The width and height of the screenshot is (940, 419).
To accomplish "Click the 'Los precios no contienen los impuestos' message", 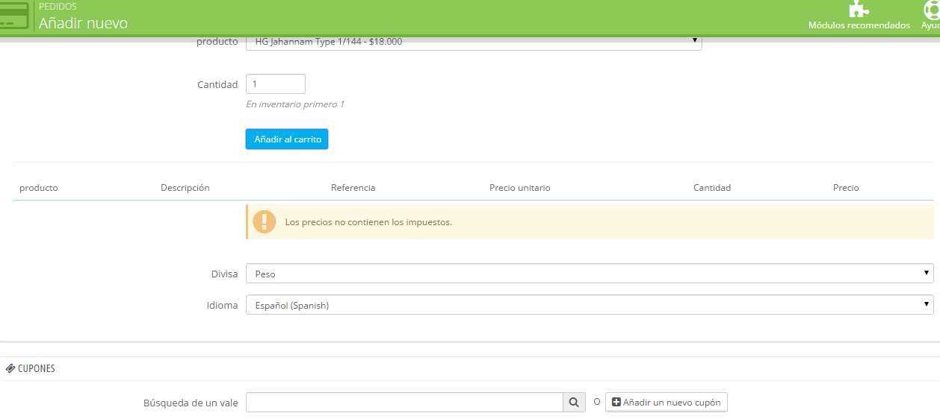I will 368,222.
